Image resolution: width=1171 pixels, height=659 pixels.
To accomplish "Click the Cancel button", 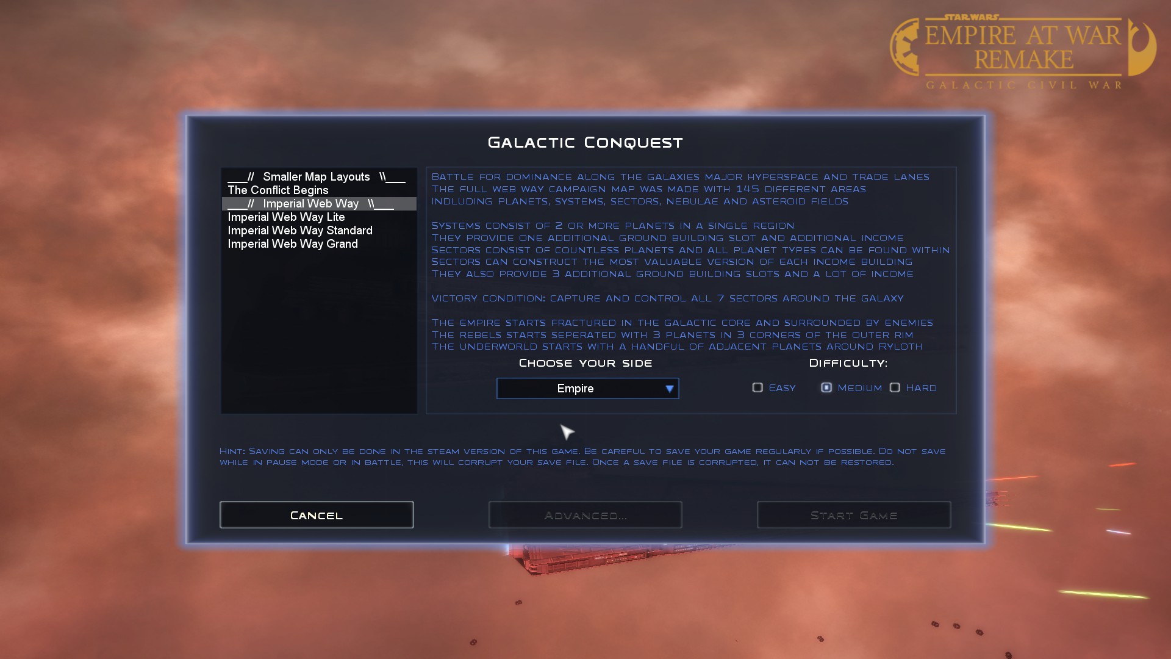I will 316,515.
